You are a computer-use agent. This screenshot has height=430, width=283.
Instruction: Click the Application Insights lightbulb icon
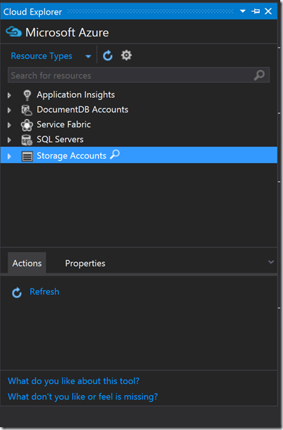tap(27, 95)
